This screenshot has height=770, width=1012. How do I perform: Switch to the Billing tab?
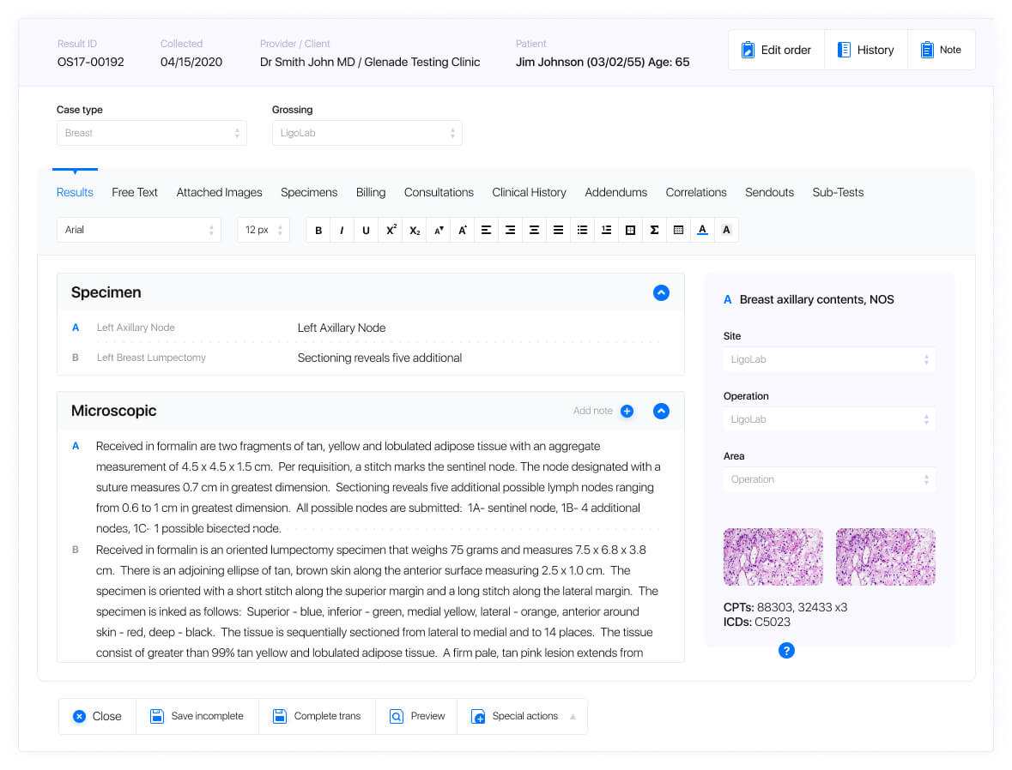coord(371,192)
